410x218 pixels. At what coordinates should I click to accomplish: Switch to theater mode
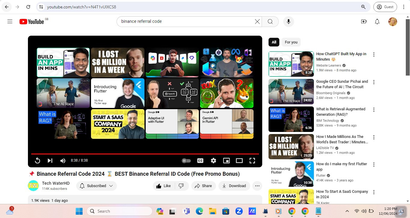coord(239,161)
